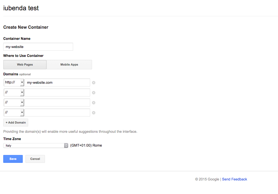Remove the second domain row
This screenshot has height=194, width=278.
94,93
